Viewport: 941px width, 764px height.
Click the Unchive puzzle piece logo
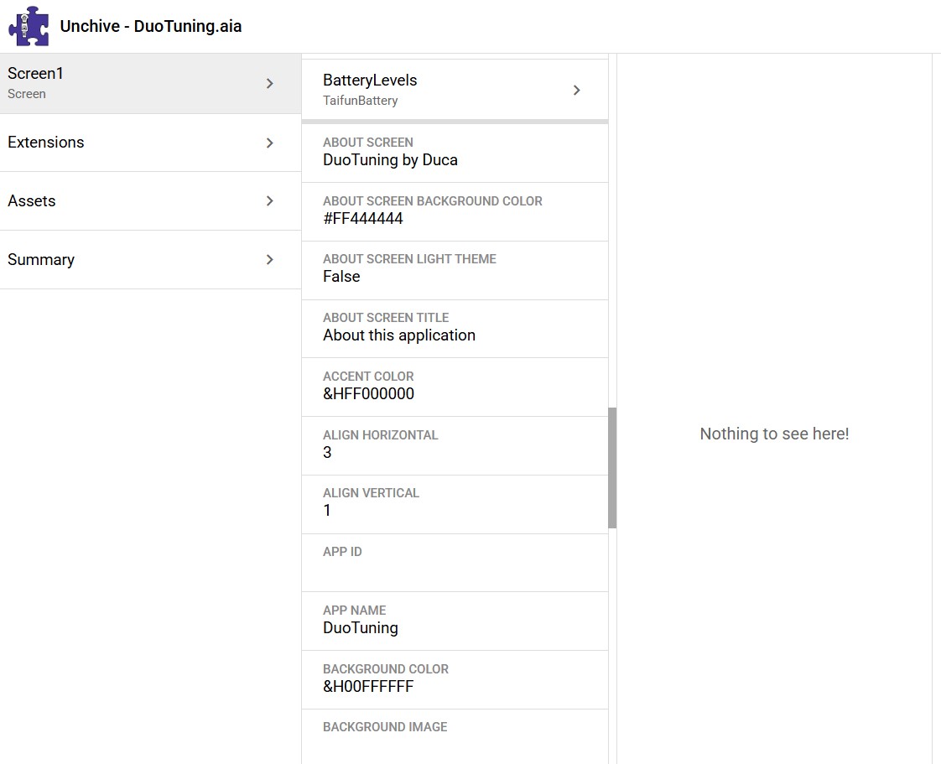click(29, 26)
